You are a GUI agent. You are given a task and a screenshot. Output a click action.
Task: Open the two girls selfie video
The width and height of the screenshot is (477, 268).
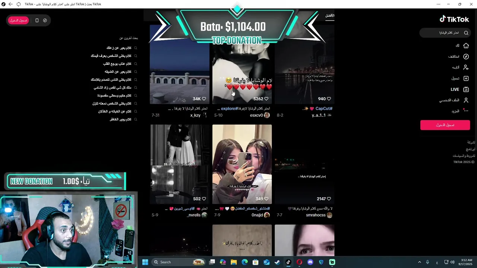242,164
